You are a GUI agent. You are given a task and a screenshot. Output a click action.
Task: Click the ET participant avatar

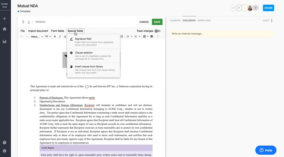click(239, 8)
